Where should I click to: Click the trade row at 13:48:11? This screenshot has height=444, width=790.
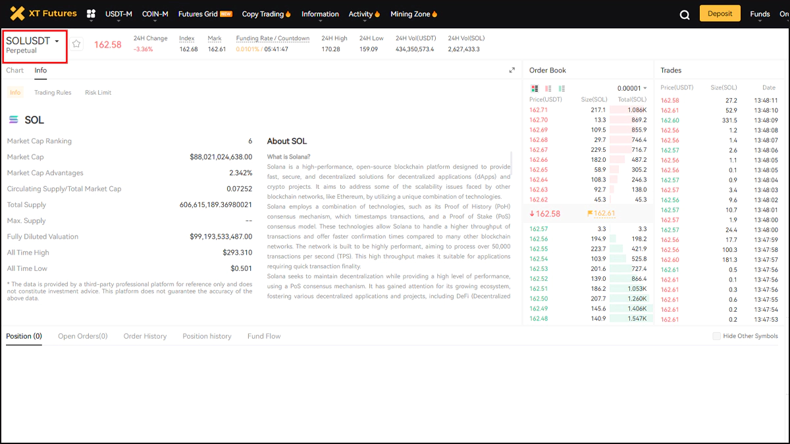(x=720, y=101)
